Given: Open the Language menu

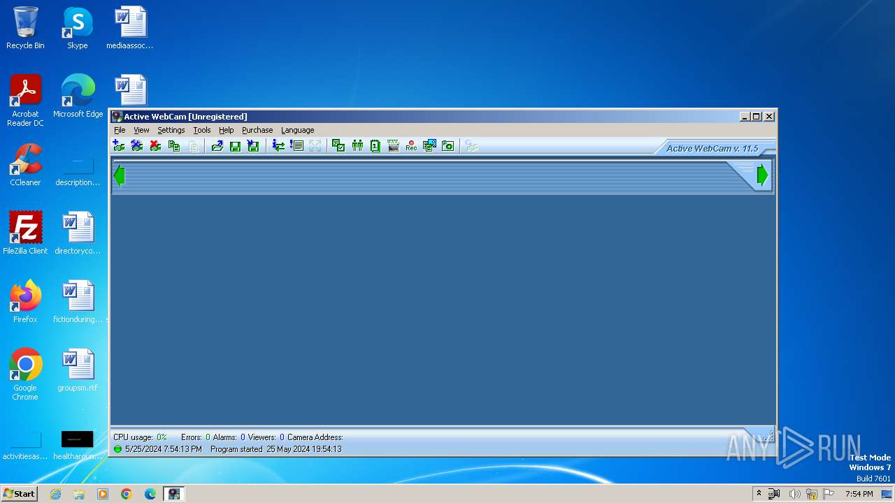Looking at the screenshot, I should (298, 130).
